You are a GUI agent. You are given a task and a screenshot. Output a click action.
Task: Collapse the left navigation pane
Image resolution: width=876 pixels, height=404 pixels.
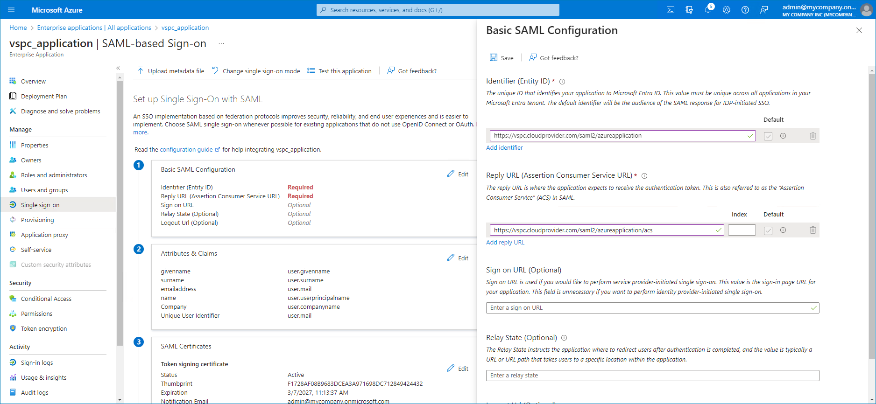(x=118, y=68)
